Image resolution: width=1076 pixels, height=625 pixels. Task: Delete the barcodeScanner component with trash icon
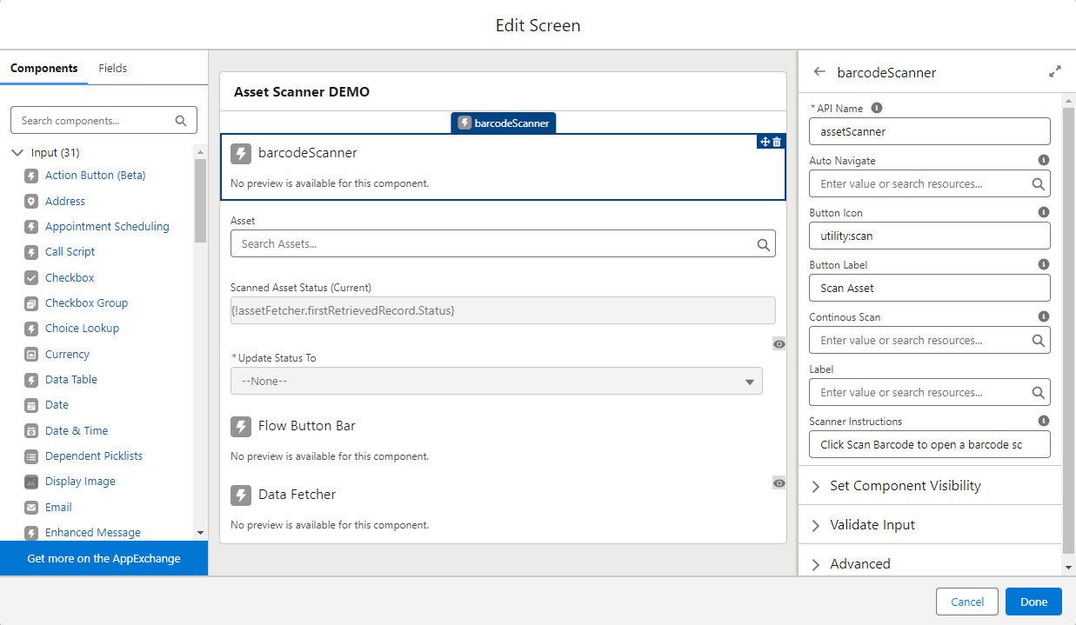pyautogui.click(x=777, y=142)
